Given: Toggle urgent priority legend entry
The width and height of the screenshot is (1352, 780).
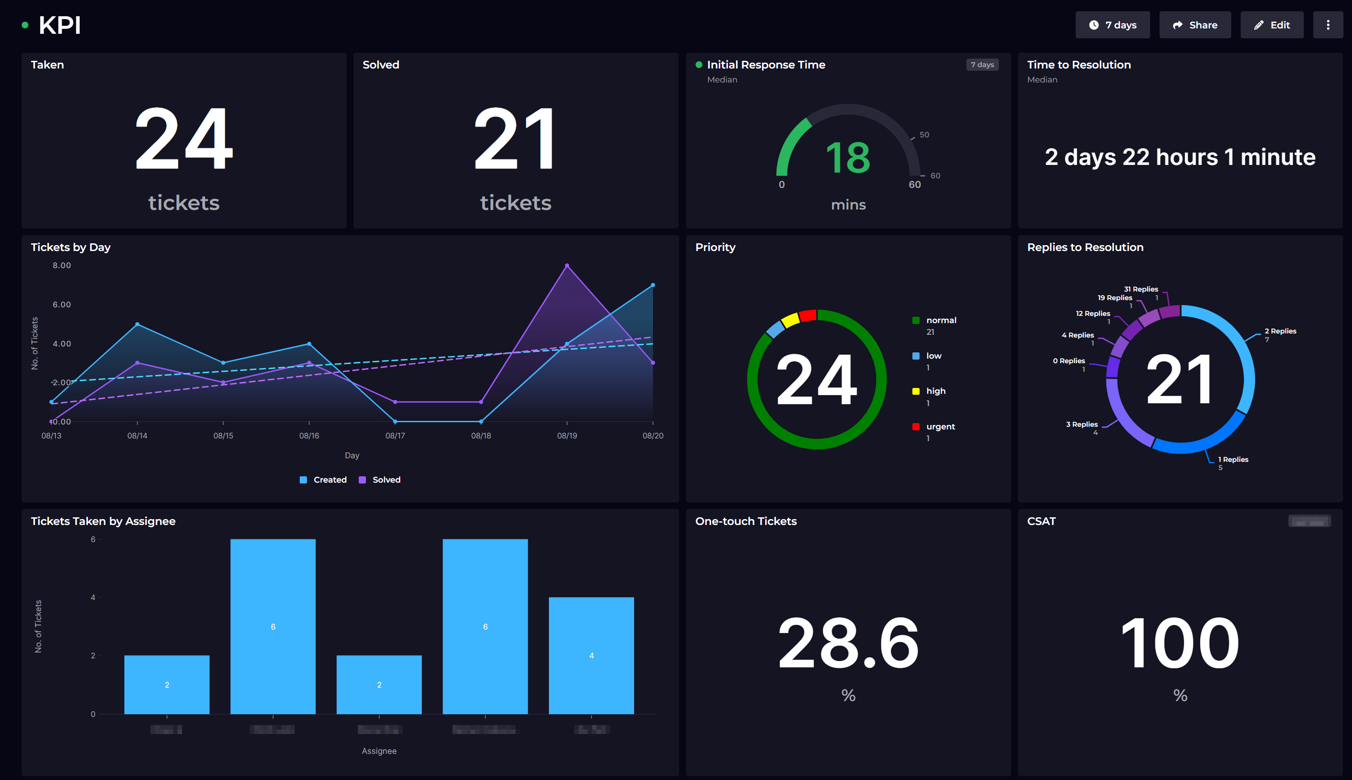Looking at the screenshot, I should tap(940, 426).
